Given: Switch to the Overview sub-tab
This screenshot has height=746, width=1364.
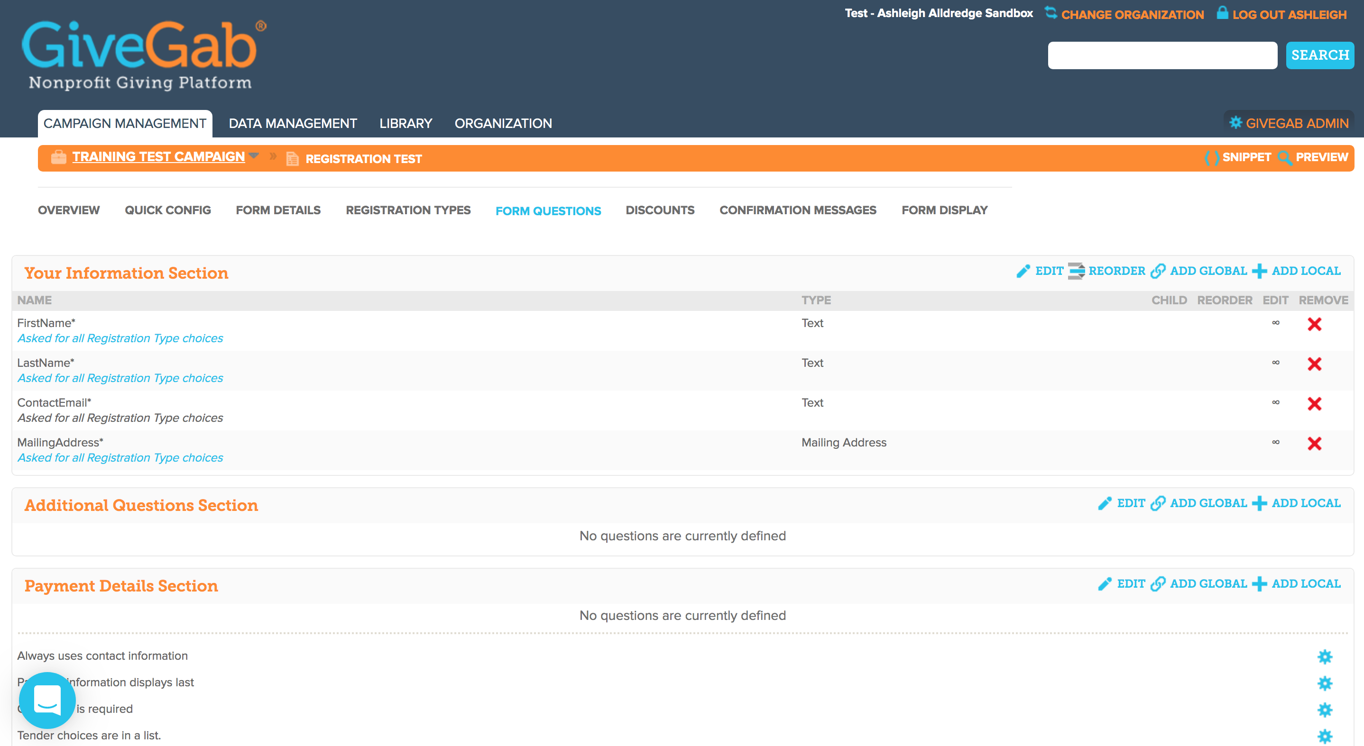Looking at the screenshot, I should click(69, 210).
